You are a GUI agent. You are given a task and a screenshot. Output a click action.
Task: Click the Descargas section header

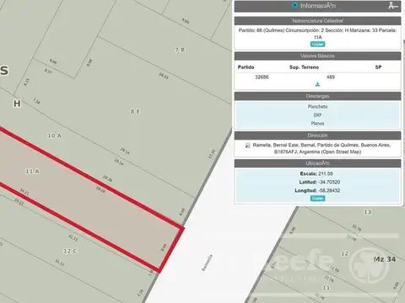317,96
